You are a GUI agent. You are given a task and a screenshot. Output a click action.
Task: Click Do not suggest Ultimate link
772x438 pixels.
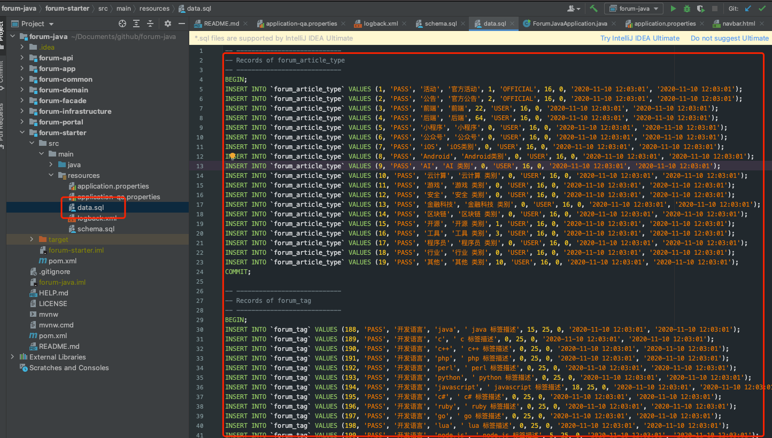point(730,38)
